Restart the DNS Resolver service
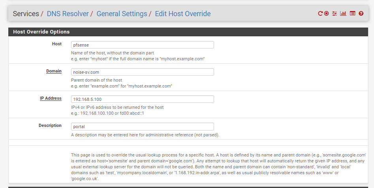The height and width of the screenshot is (188, 374). point(320,13)
